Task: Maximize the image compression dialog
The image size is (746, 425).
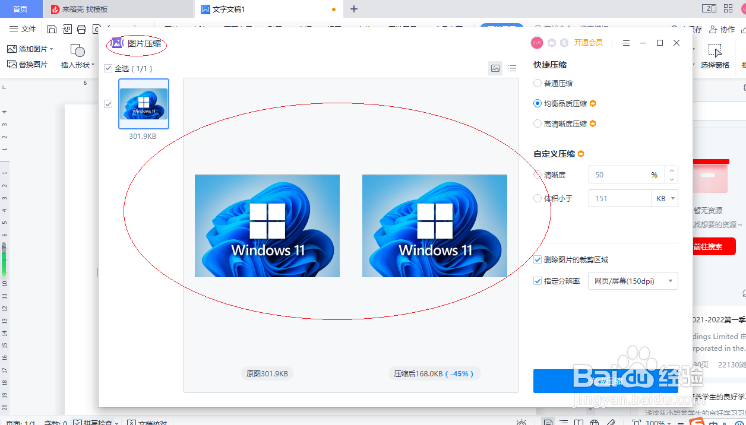Action: pos(660,43)
